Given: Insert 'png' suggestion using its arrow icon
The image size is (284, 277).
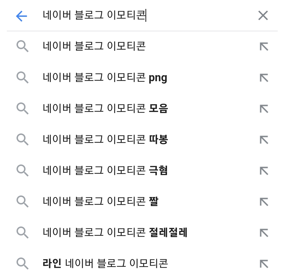Looking at the screenshot, I should (x=263, y=78).
